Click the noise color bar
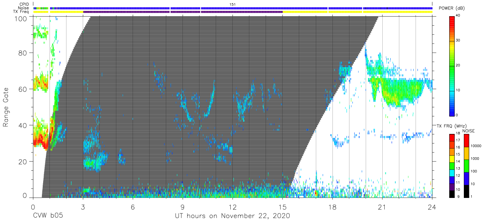The image size is (486, 224). (467, 165)
